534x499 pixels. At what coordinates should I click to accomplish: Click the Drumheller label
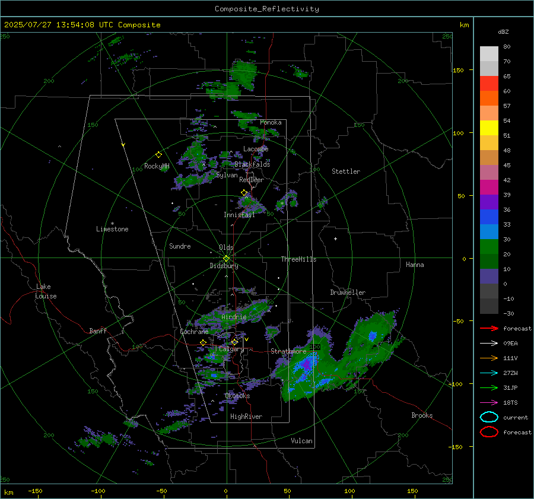[x=348, y=293]
